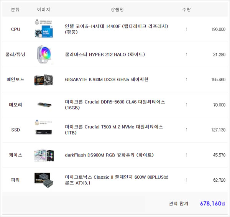Select the 견적 합계 label
The height and width of the screenshot is (217, 230).
[x=179, y=204]
